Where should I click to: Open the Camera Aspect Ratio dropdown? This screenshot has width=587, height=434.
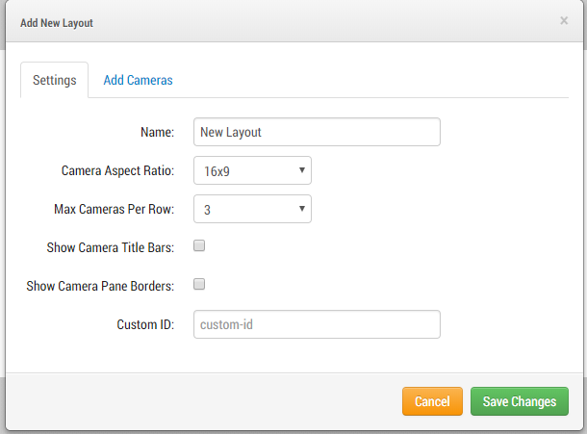coord(252,171)
